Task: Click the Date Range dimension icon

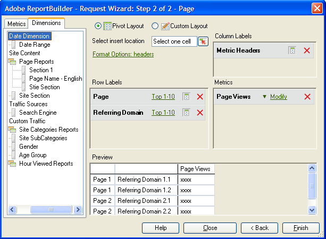Action: point(14,45)
